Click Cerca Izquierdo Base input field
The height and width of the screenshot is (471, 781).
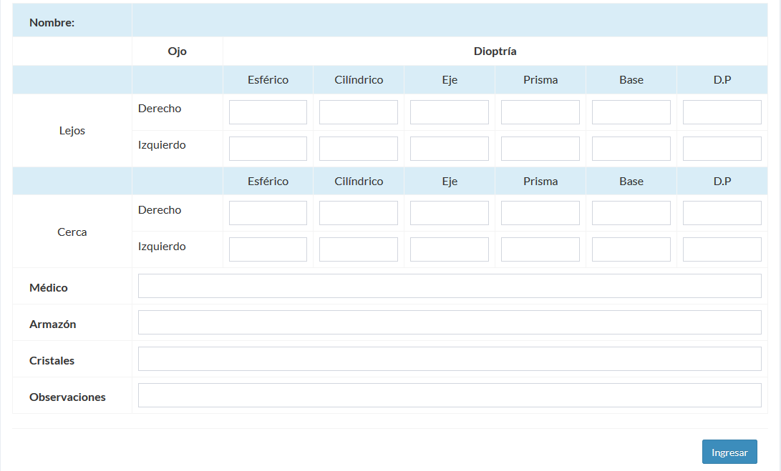631,249
